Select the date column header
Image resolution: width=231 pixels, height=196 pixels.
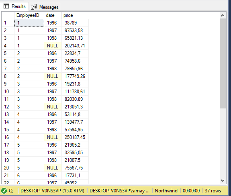pos(53,15)
